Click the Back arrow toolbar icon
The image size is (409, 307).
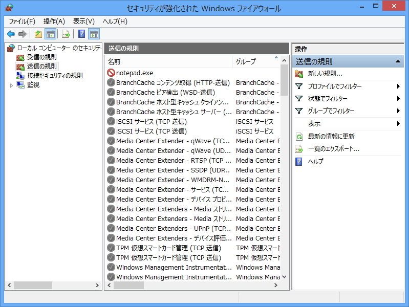pos(11,34)
